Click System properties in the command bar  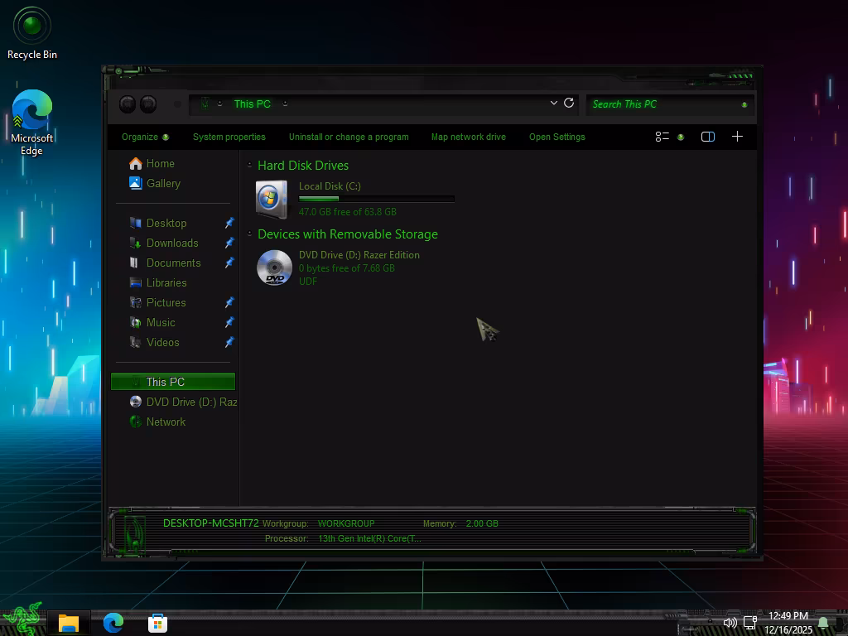click(229, 137)
